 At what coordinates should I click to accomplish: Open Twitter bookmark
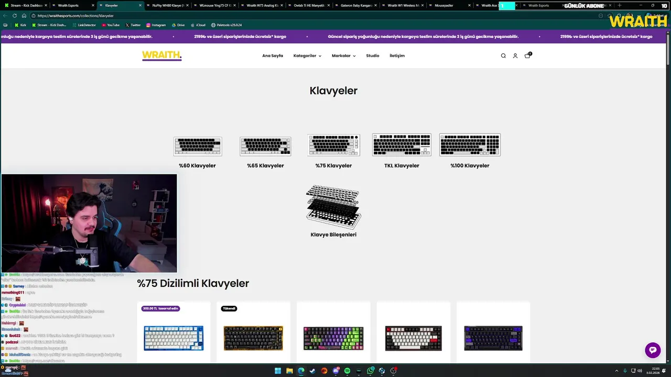pyautogui.click(x=133, y=25)
